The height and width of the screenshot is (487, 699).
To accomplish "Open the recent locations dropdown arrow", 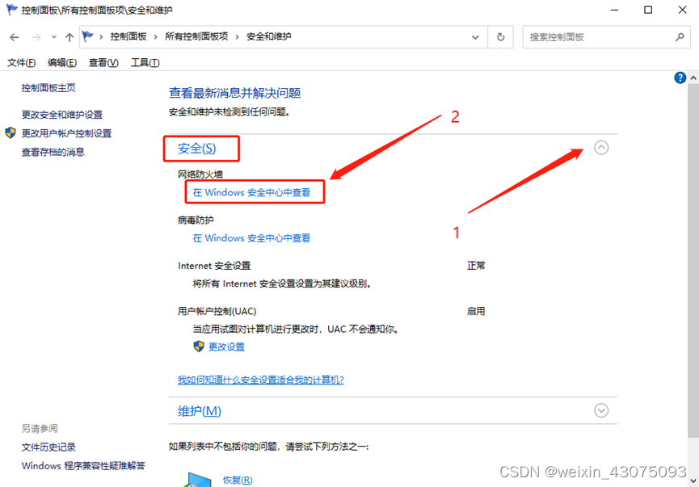I will coord(54,37).
